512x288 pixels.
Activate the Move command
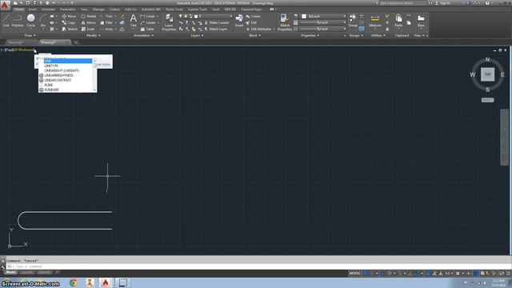pos(69,16)
